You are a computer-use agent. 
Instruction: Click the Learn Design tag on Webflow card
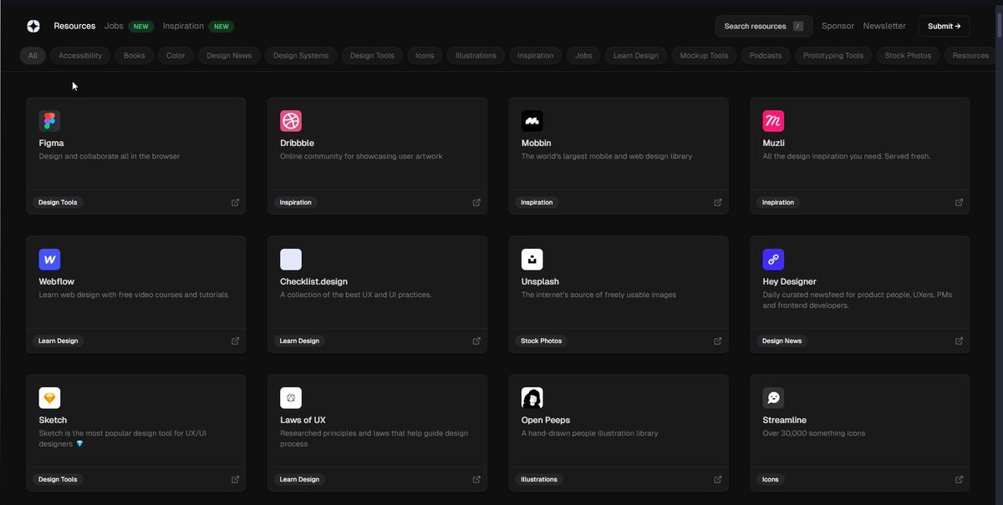pos(58,341)
